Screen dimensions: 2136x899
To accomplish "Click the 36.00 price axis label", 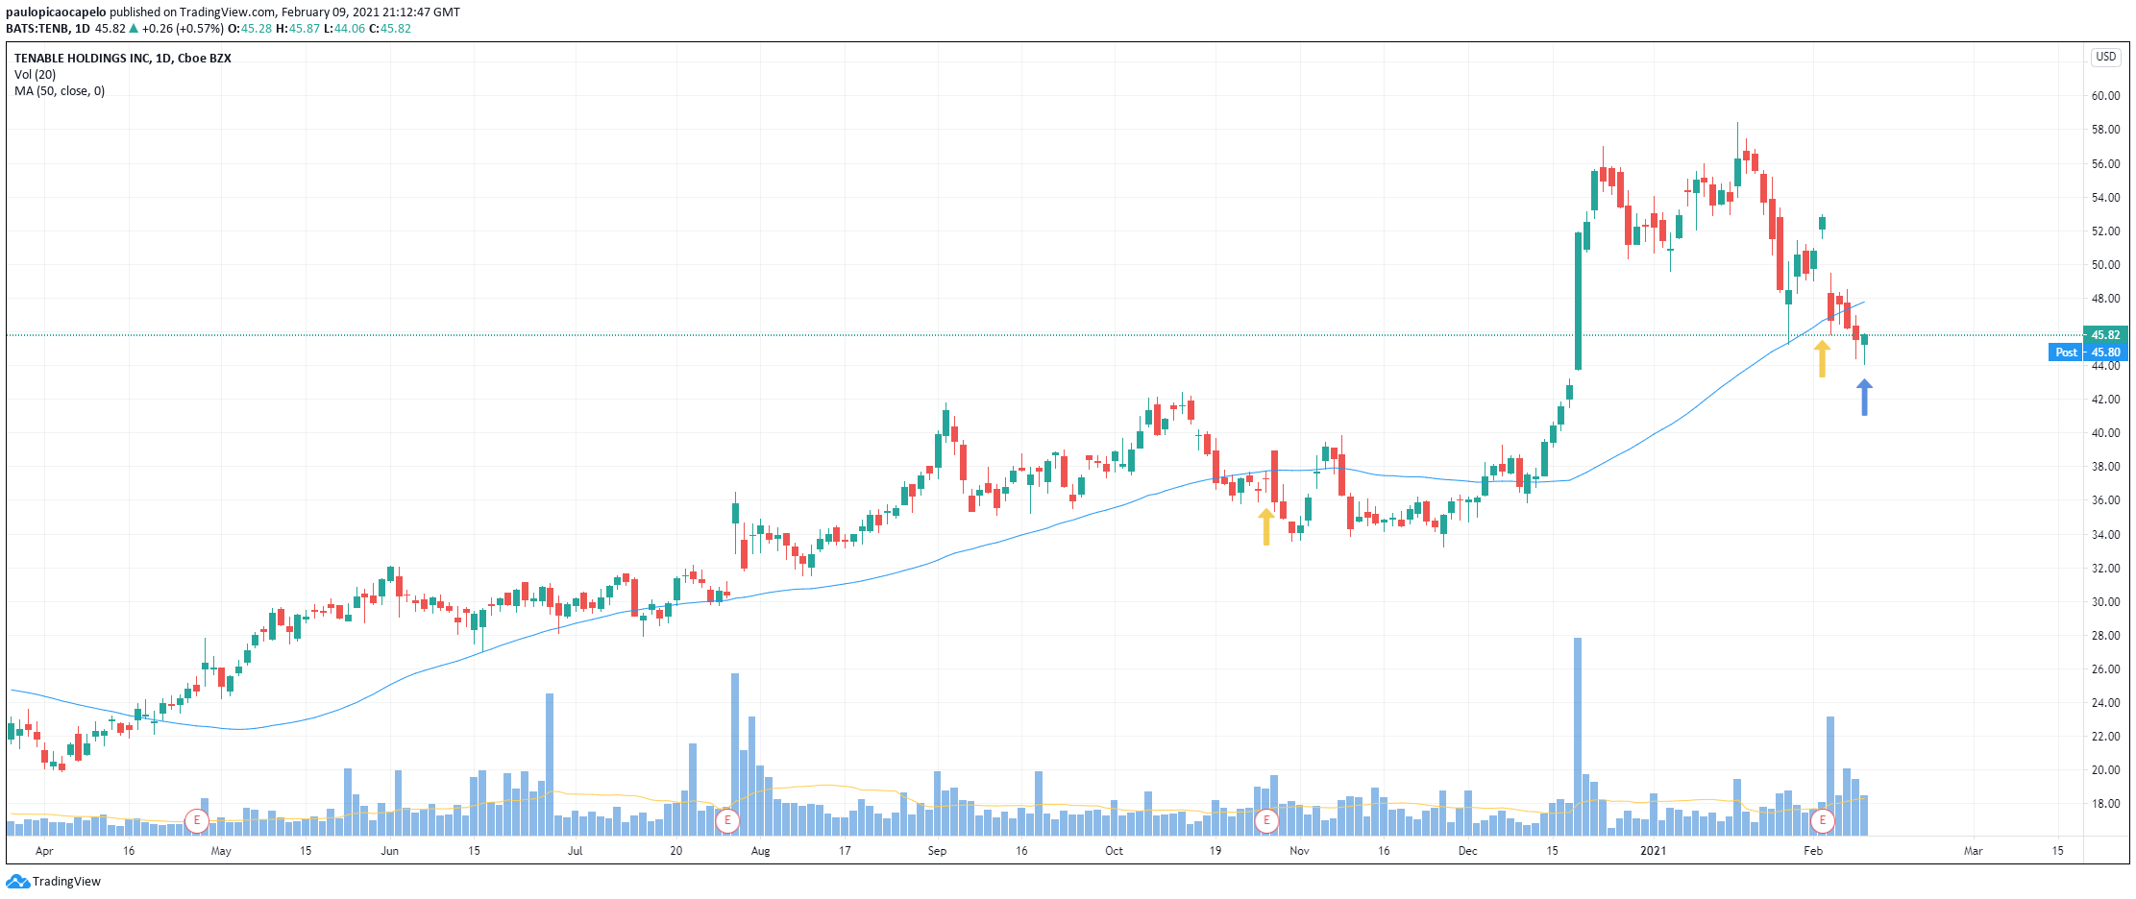I will [x=2105, y=500].
